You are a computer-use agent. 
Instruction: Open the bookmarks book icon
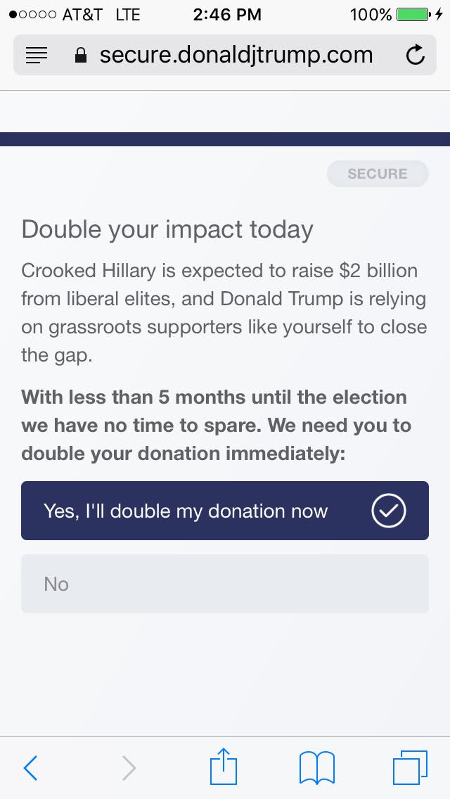click(316, 767)
